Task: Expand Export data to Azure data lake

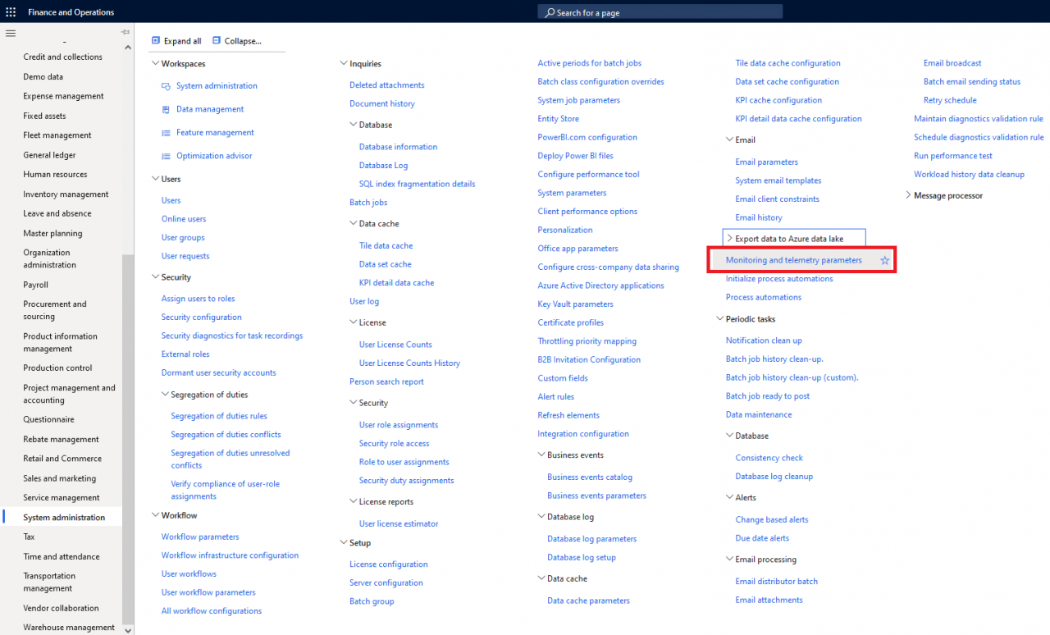Action: [728, 239]
